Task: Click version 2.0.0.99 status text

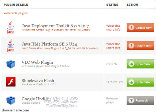Action: point(112,64)
